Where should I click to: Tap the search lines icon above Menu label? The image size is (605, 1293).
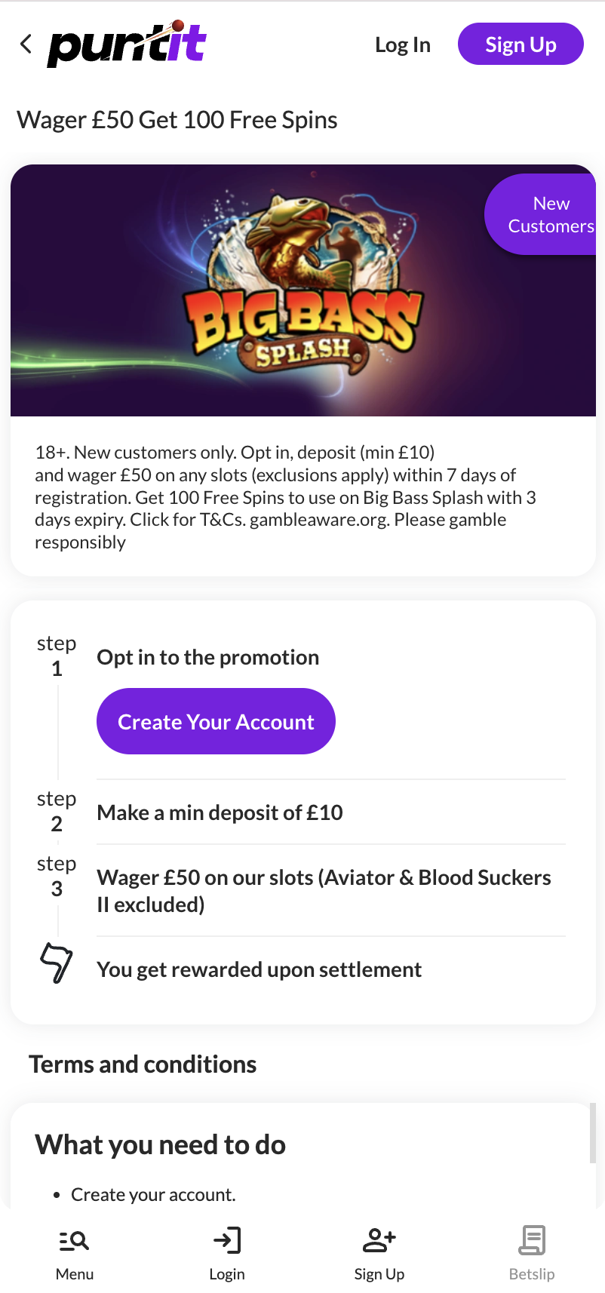coord(74,1239)
